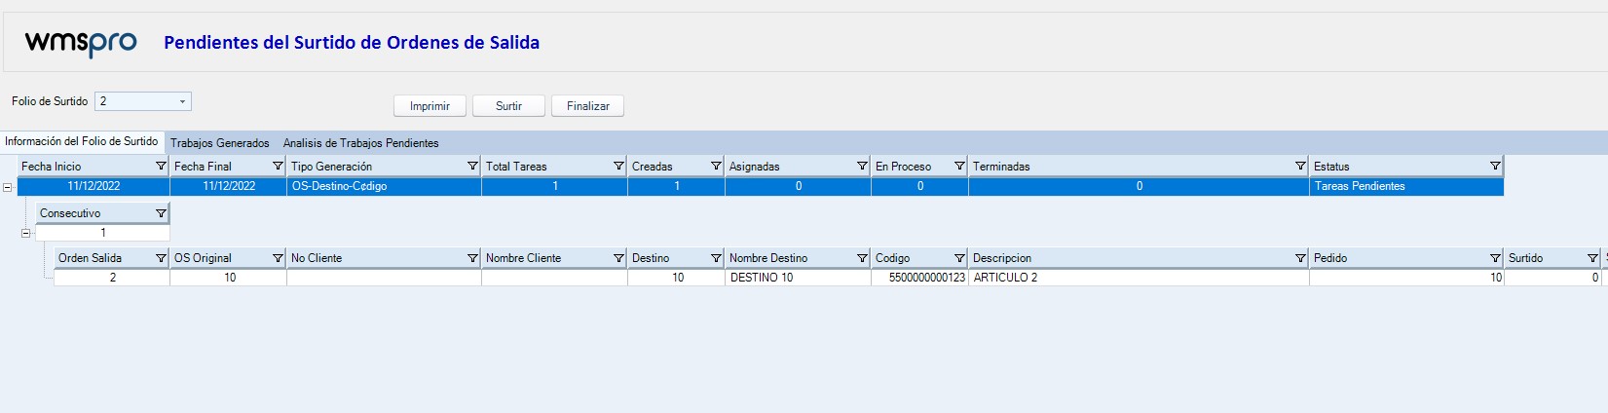Click the wmspro logo

click(81, 43)
